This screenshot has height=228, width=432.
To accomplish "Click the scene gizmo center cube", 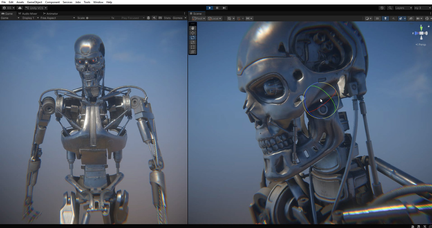I will 421,33.
